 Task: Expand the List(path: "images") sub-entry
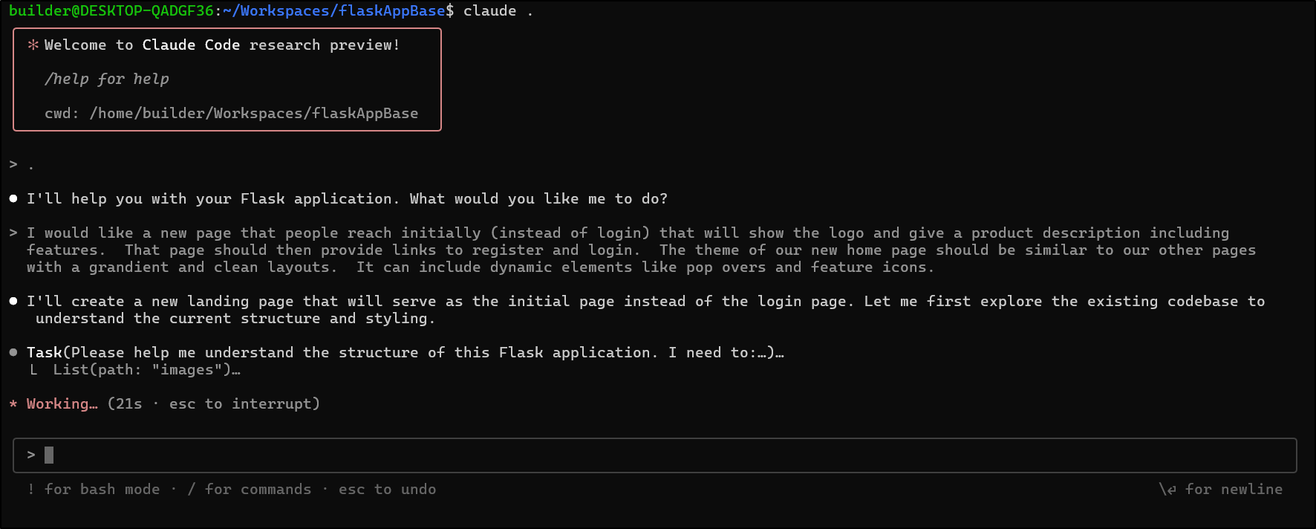tap(146, 369)
